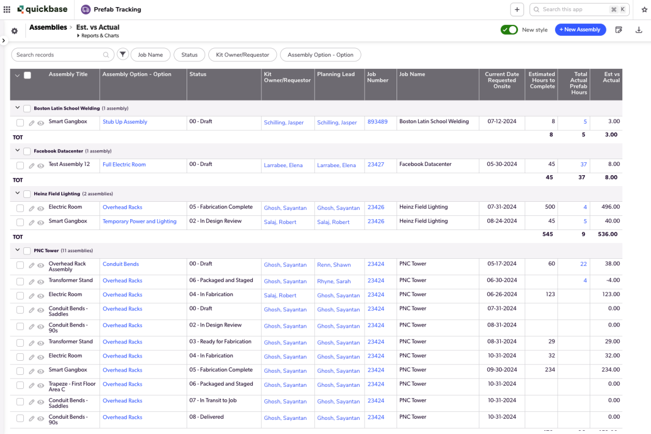Screen dimensions: 651x434
Task: Click the New Assembly button
Action: click(580, 30)
